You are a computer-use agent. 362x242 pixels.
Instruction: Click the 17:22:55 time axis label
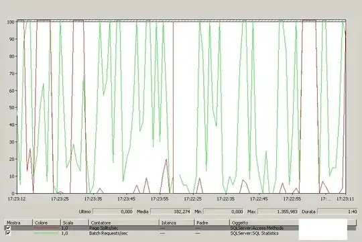[x=292, y=199]
